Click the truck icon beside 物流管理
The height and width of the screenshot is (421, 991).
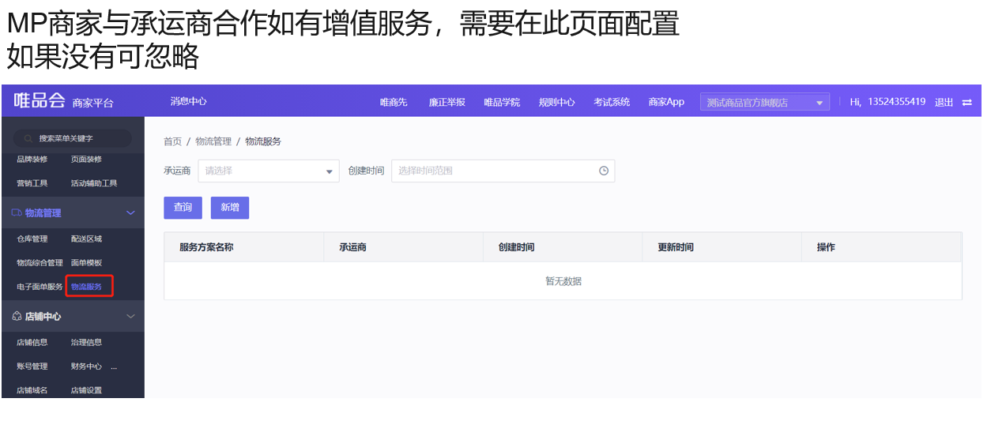[17, 212]
